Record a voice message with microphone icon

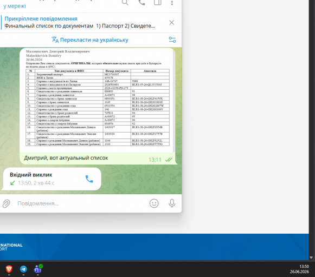(x=172, y=203)
